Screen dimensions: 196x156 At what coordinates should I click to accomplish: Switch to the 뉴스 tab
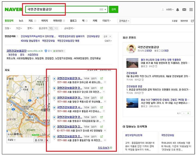(x=21, y=21)
